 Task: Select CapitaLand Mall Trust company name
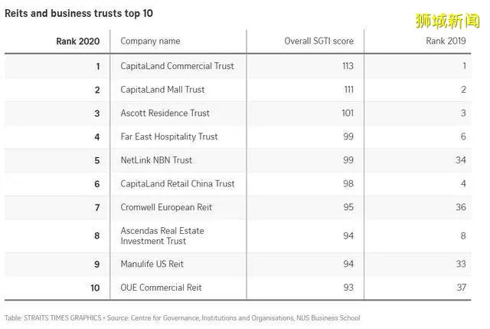coord(162,90)
